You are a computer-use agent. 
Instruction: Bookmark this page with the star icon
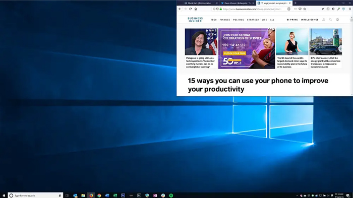coord(305,9)
